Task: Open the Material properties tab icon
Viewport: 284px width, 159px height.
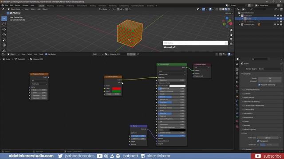Action: click(x=237, y=121)
